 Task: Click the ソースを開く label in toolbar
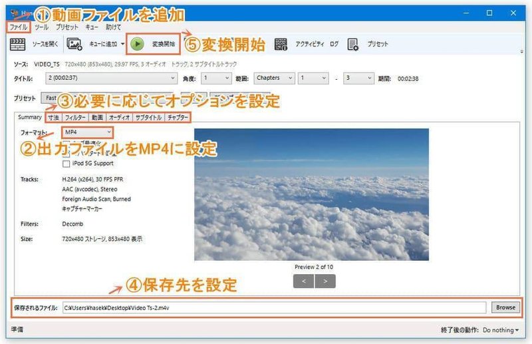pos(45,44)
